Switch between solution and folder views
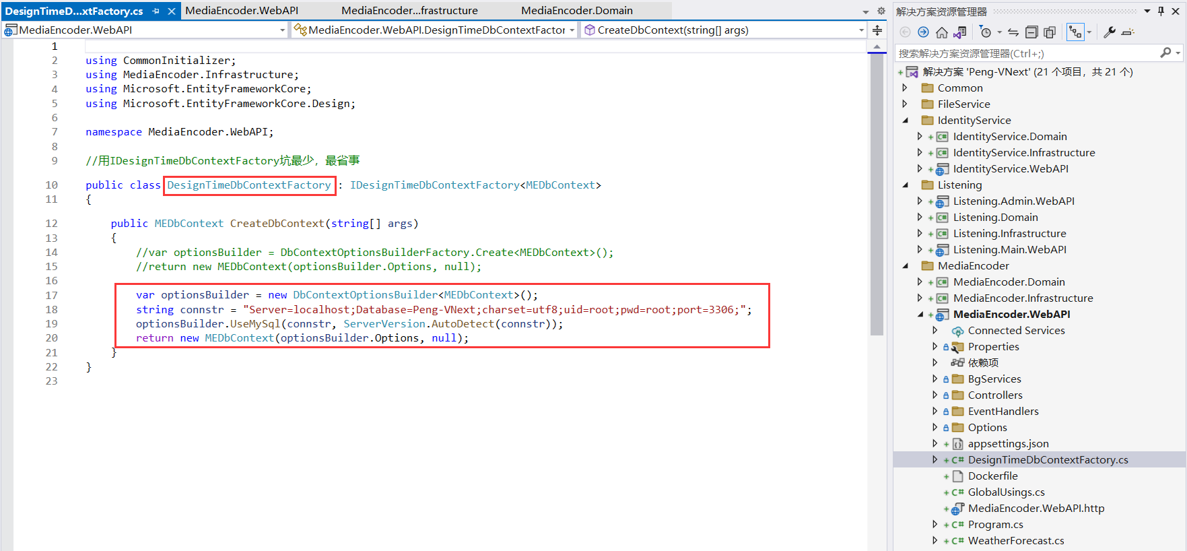The width and height of the screenshot is (1187, 551). click(x=960, y=32)
